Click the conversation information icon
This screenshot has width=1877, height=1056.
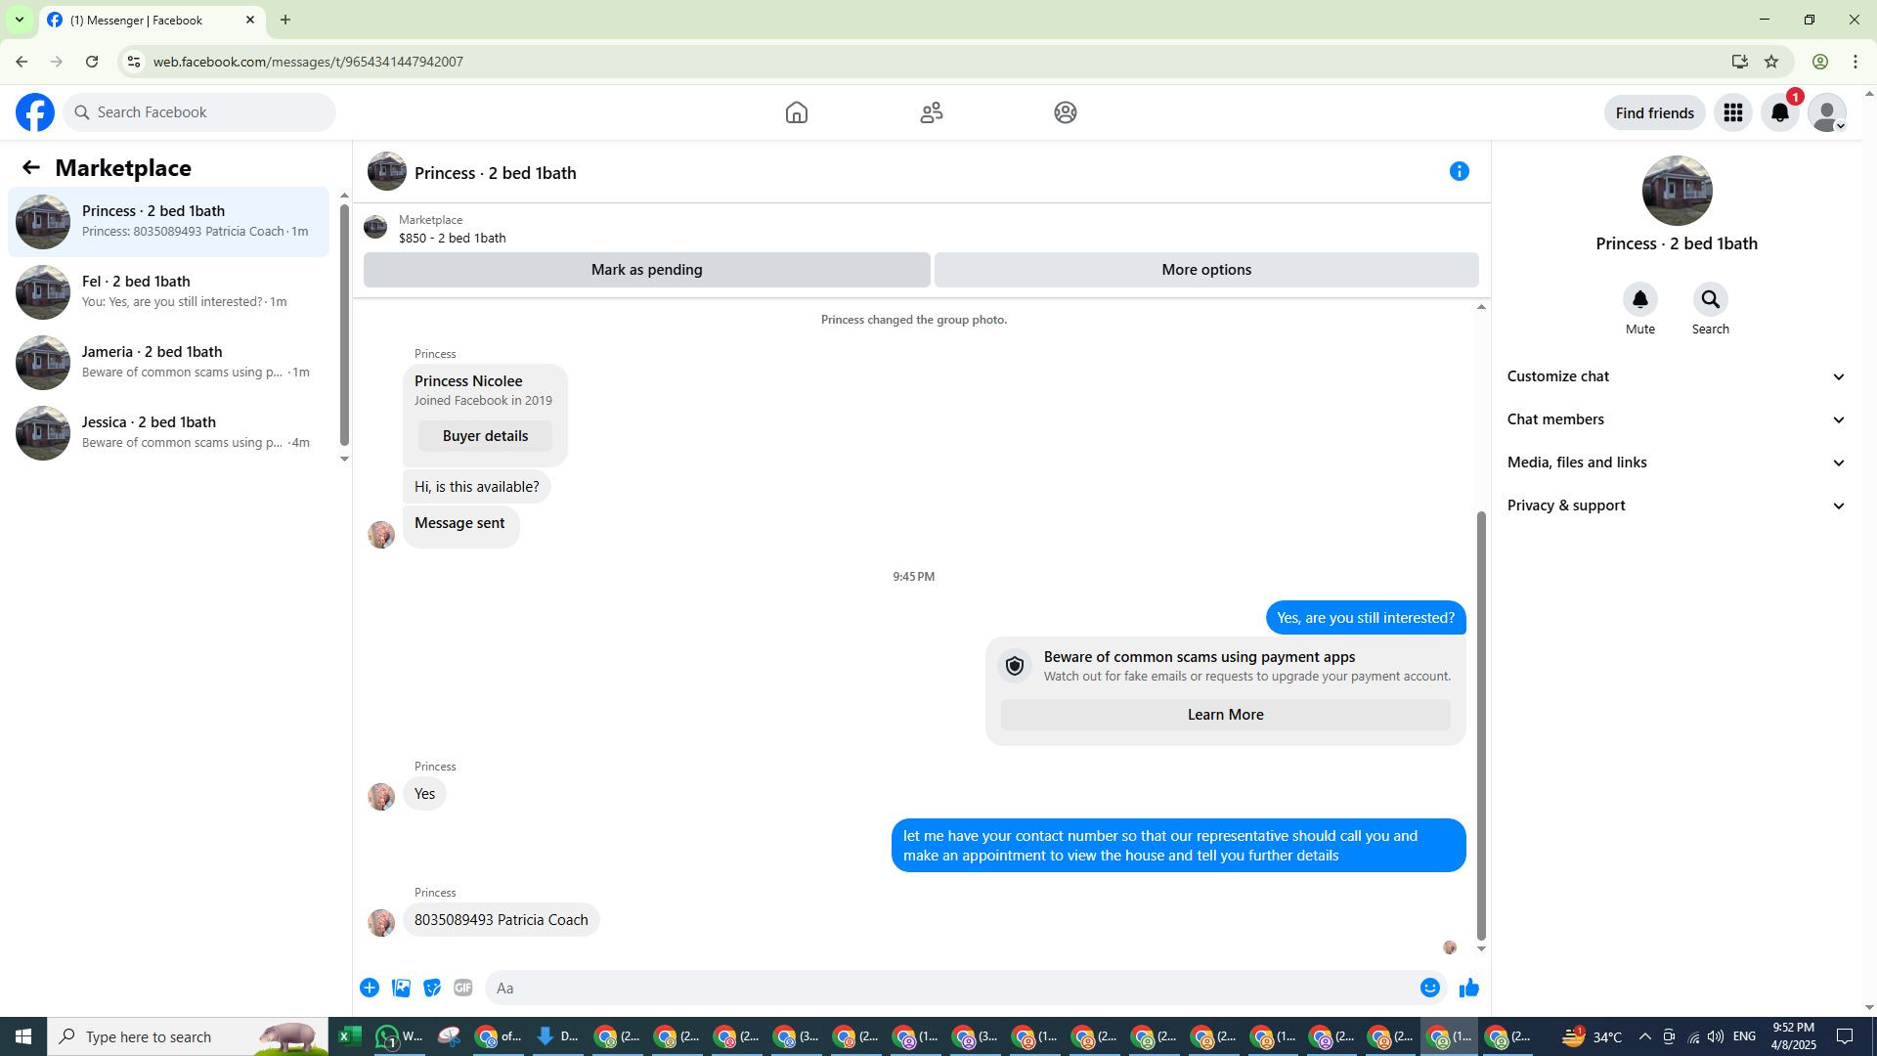click(1459, 172)
